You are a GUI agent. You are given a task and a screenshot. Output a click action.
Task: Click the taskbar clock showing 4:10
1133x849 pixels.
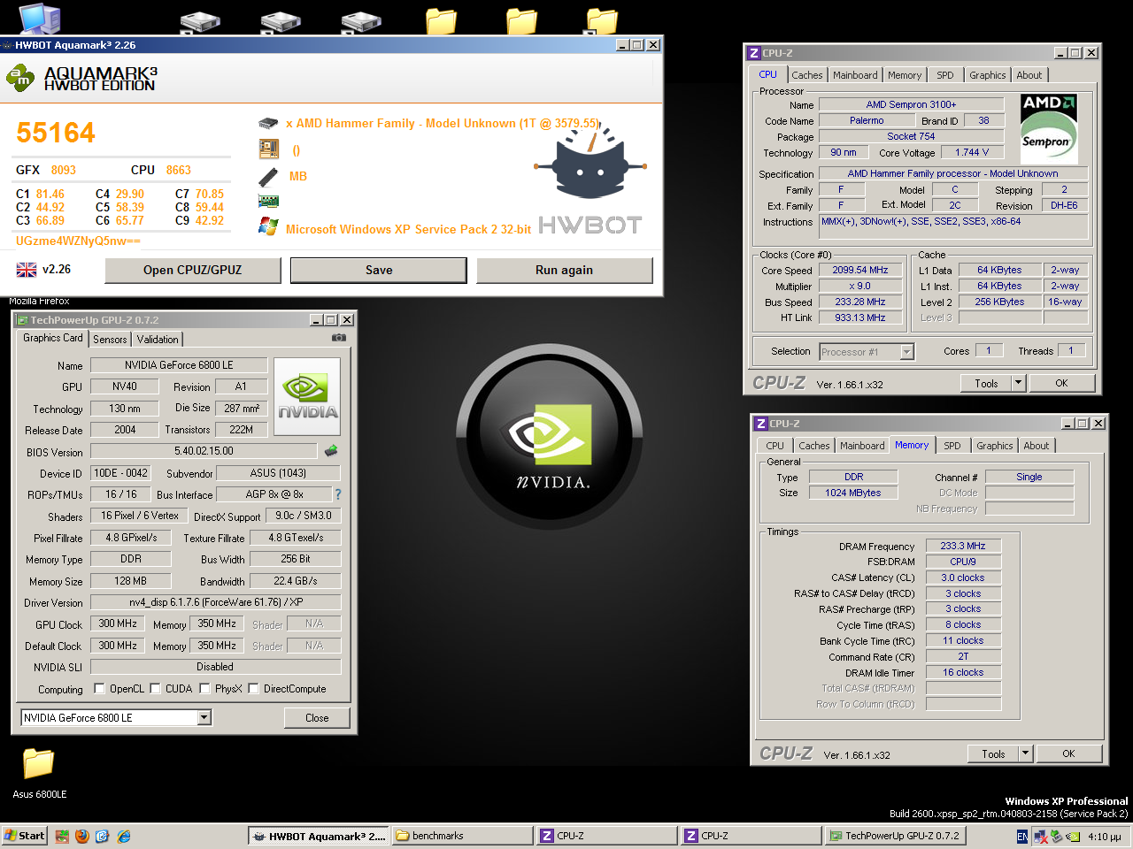1104,837
